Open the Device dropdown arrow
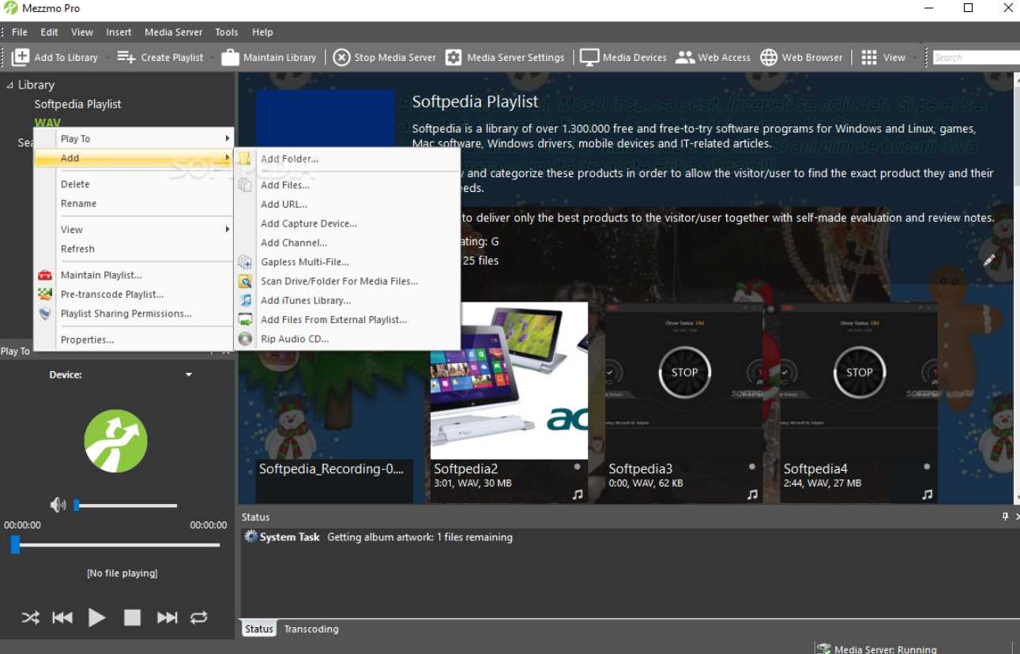The height and width of the screenshot is (654, 1020). [189, 375]
